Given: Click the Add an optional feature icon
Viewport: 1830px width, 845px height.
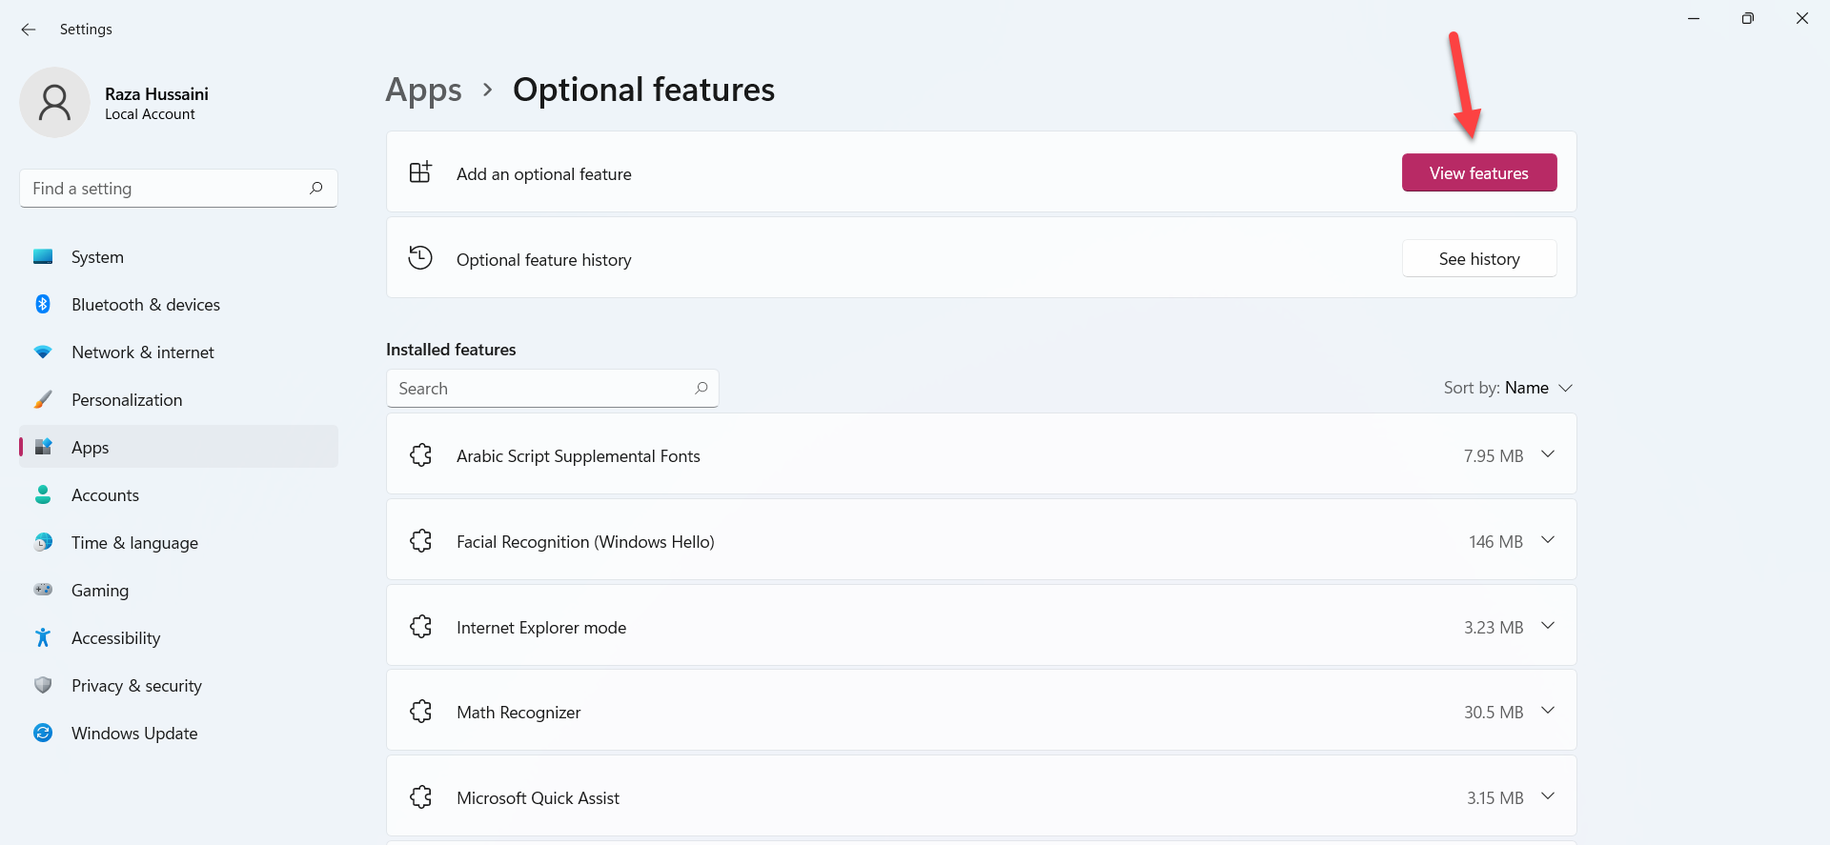Looking at the screenshot, I should (x=420, y=172).
